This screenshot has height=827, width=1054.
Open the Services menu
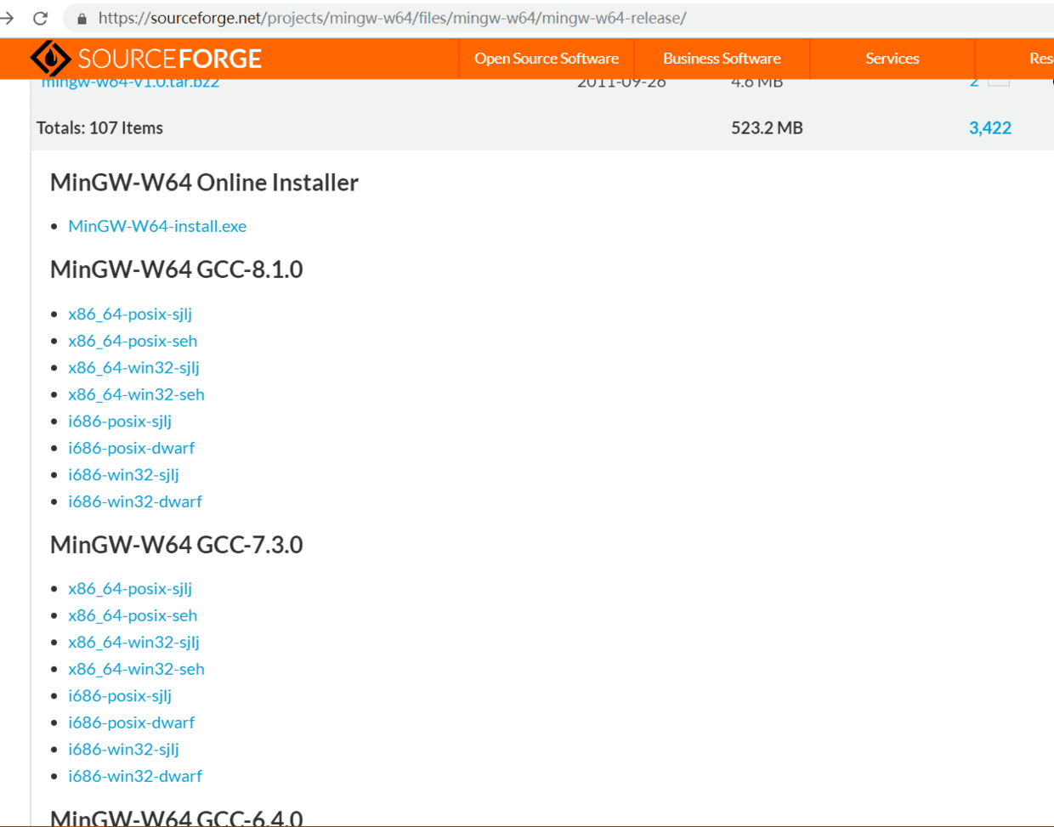(892, 59)
